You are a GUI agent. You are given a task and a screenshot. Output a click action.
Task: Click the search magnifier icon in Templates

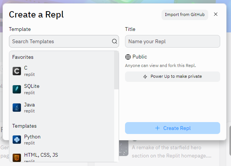pos(114,41)
